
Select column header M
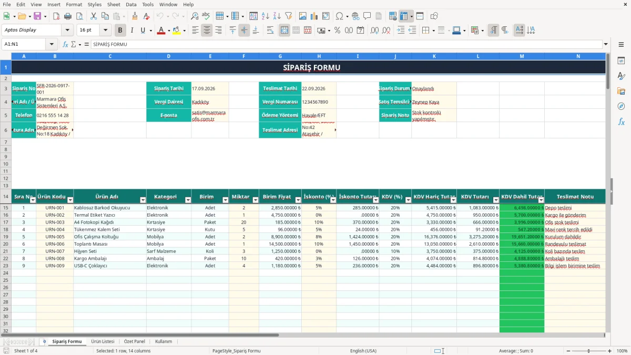522,56
